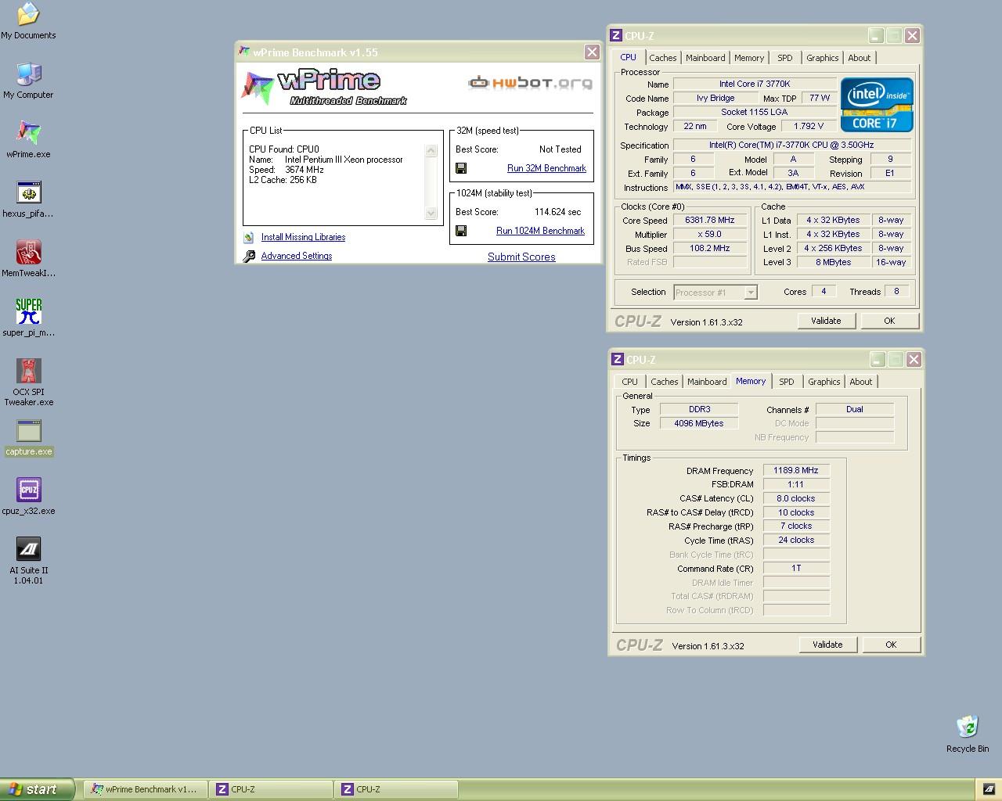
Task: Switch to Mainboard tab in upper CPU-Z
Action: pyautogui.click(x=705, y=58)
